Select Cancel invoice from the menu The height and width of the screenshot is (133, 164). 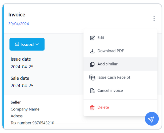pyautogui.click(x=110, y=91)
